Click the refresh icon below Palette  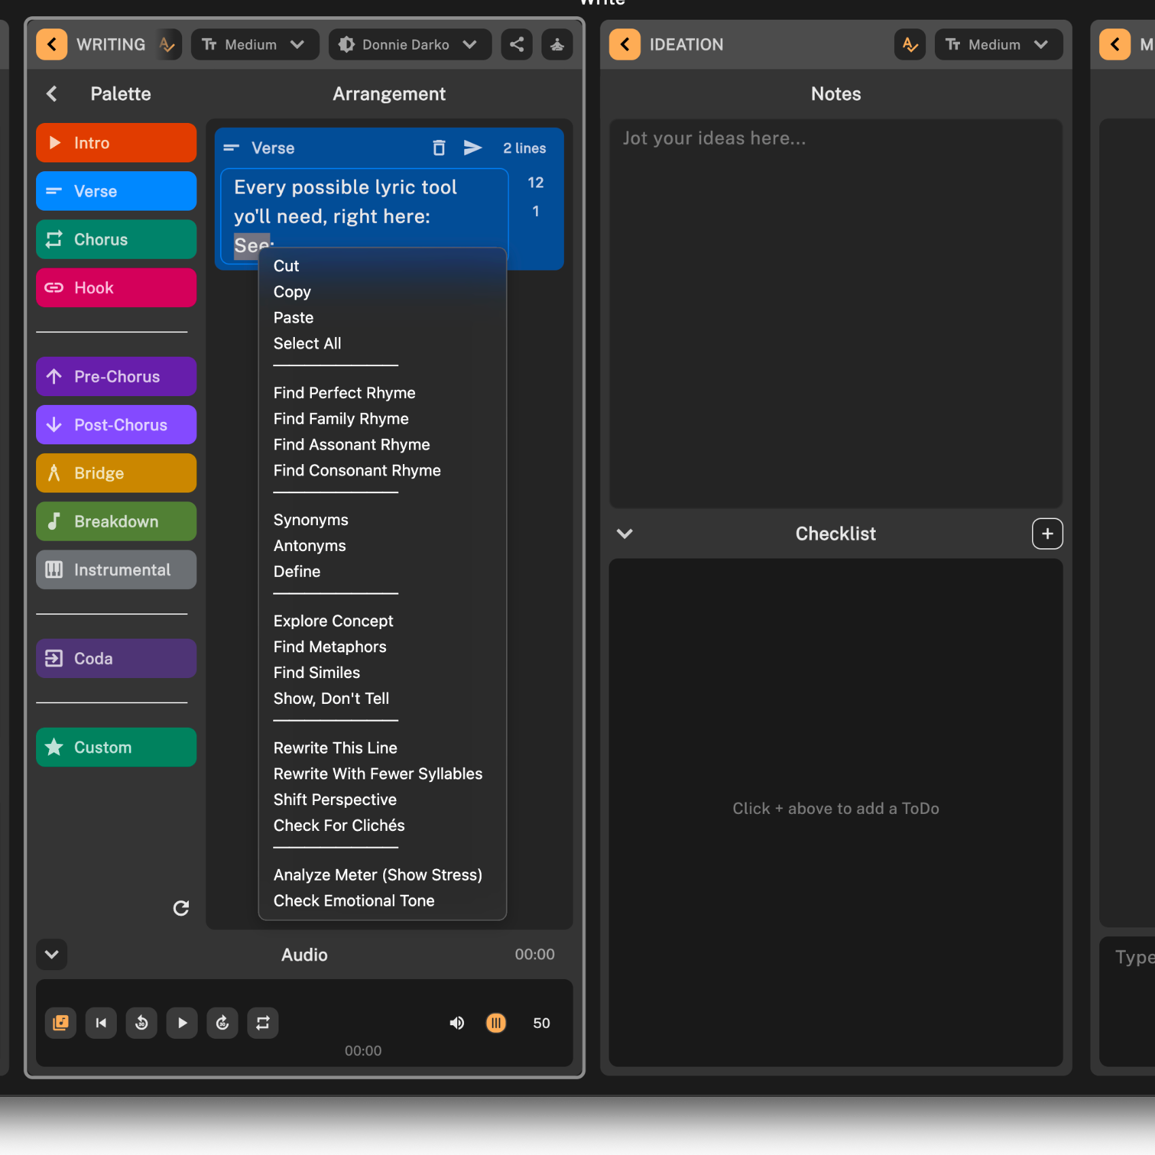(x=181, y=908)
